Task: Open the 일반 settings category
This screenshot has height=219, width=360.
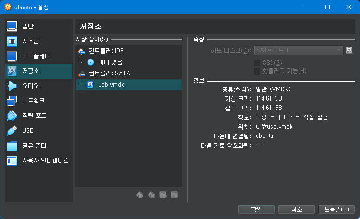Action: pyautogui.click(x=39, y=26)
